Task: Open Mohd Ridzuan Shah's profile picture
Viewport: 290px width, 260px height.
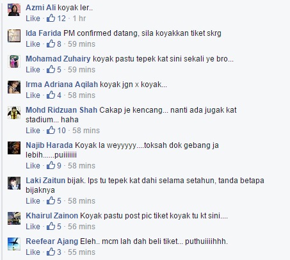Action: click(x=14, y=112)
